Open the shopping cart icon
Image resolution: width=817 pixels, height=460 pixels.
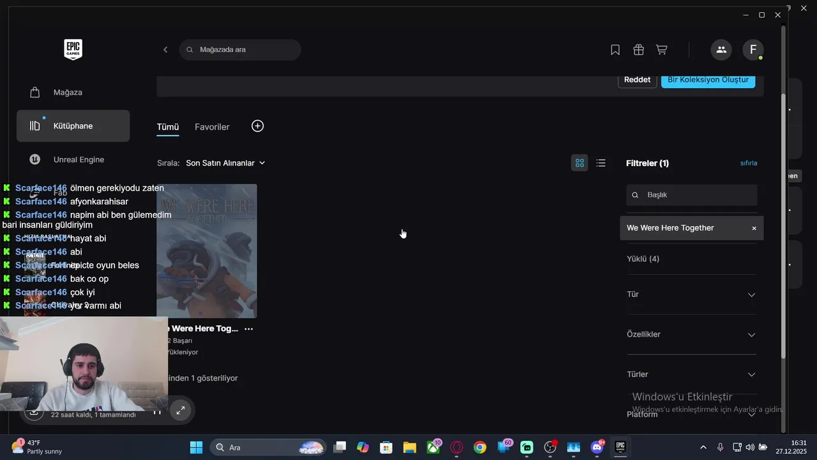pyautogui.click(x=662, y=50)
